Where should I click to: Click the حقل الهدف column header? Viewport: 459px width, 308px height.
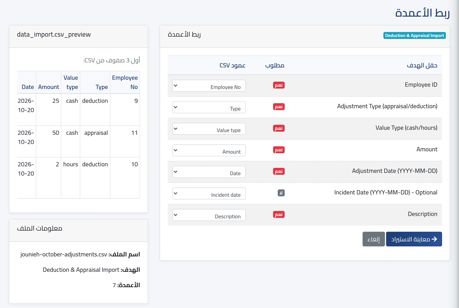422,66
